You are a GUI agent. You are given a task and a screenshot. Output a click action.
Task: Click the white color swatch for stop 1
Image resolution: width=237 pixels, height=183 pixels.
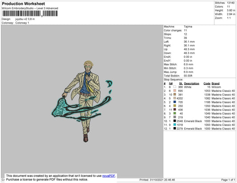[x=175, y=87]
